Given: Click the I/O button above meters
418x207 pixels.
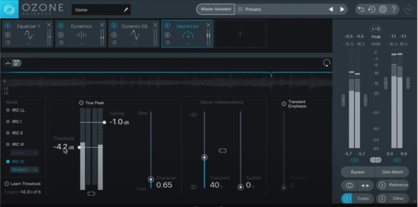Looking at the screenshot, I should (x=375, y=29).
